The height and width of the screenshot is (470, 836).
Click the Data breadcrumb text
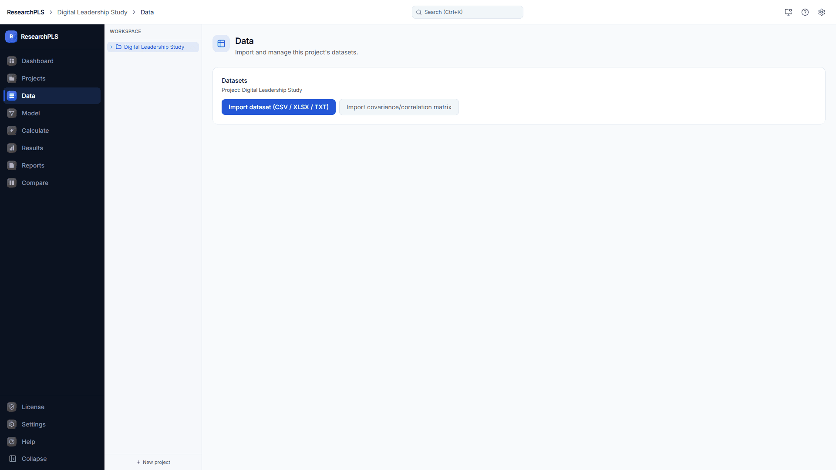click(x=147, y=12)
